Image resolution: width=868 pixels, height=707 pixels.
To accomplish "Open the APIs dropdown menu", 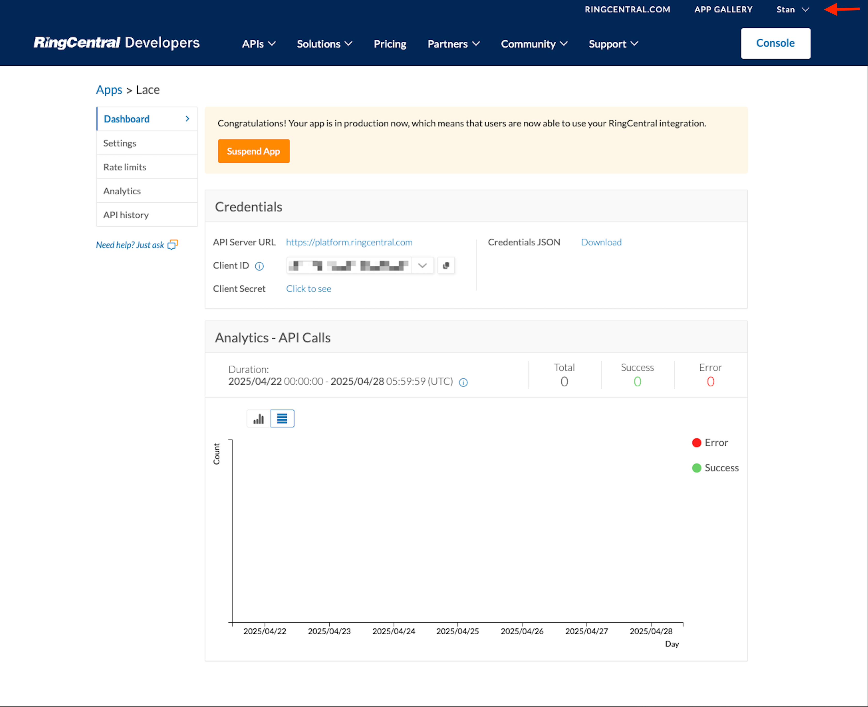I will (x=259, y=44).
